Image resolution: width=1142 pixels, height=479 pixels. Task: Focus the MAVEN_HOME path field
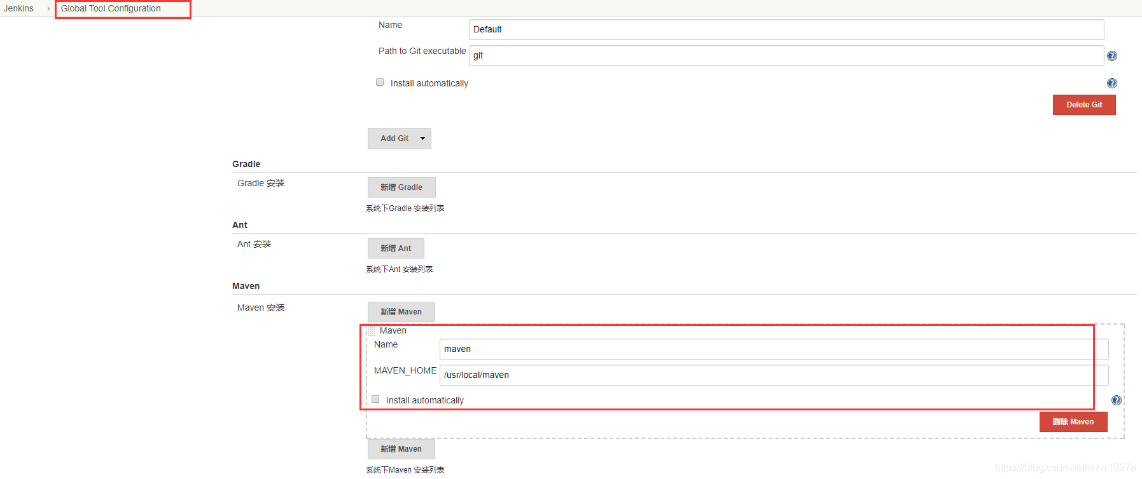(x=774, y=375)
